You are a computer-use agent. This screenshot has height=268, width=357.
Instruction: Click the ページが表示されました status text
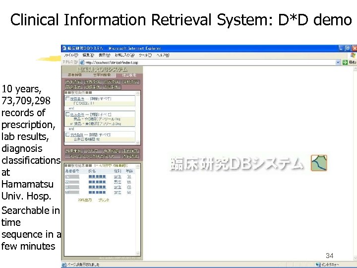click(x=83, y=265)
